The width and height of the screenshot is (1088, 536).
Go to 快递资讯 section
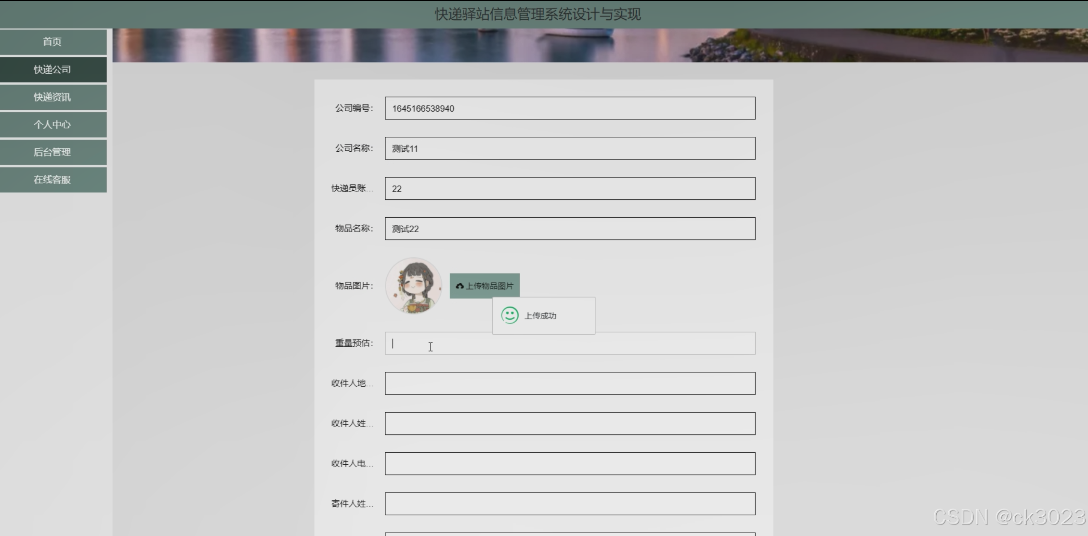[52, 97]
